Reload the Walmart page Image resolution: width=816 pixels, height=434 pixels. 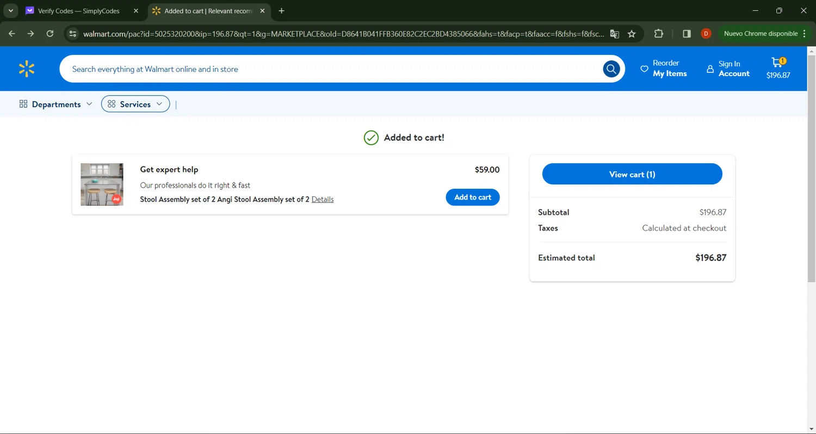click(x=50, y=34)
